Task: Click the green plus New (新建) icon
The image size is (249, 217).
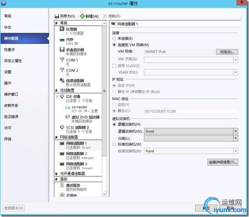Action: point(82,16)
